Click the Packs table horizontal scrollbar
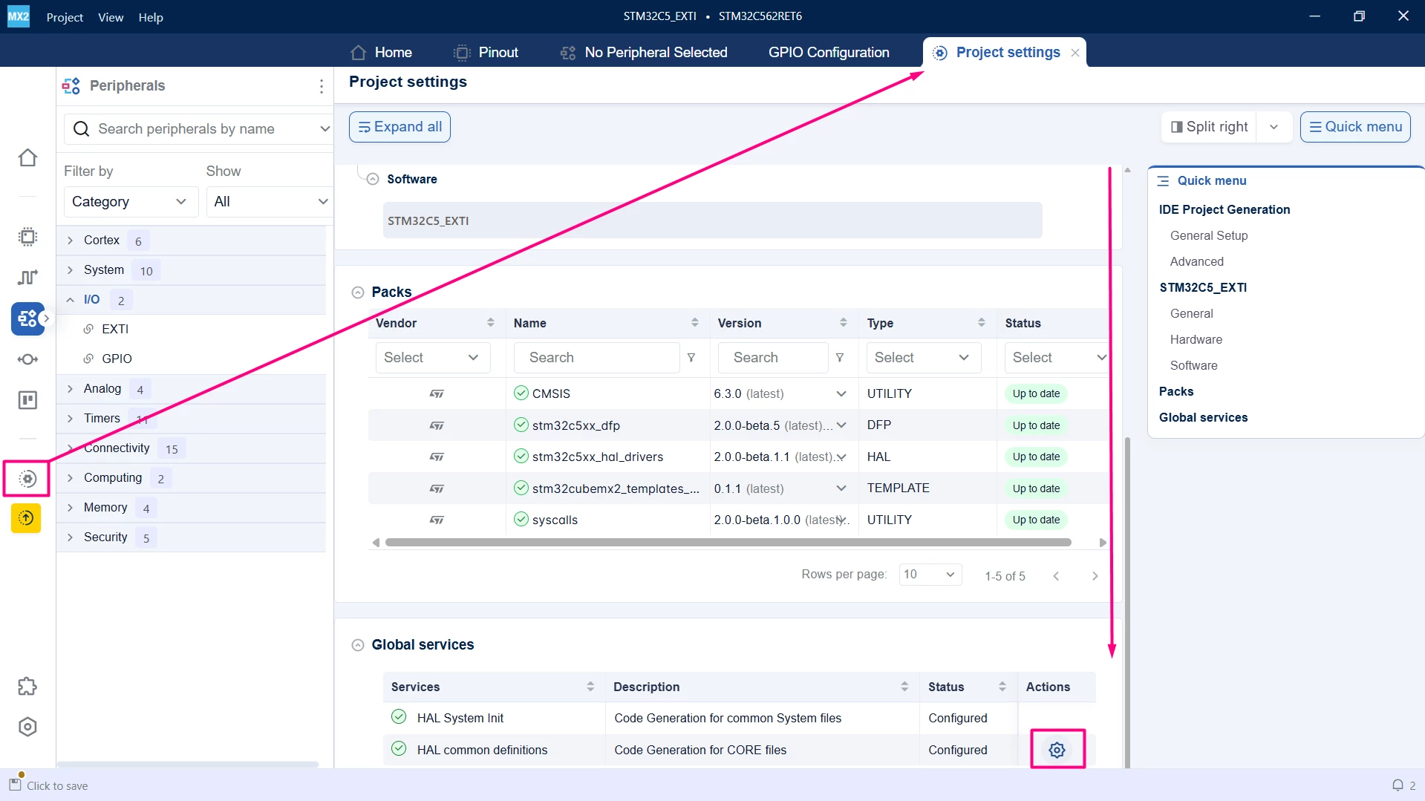 pos(728,543)
